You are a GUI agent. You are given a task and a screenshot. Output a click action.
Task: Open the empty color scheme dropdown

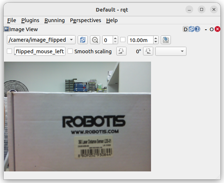click(x=171, y=51)
